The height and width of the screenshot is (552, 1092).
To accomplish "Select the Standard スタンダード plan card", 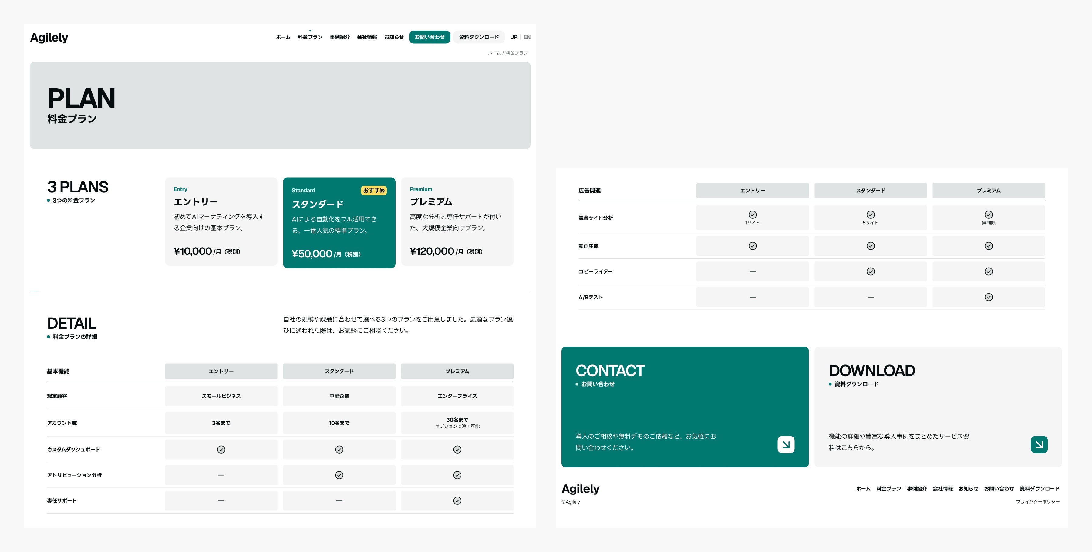I will click(339, 223).
